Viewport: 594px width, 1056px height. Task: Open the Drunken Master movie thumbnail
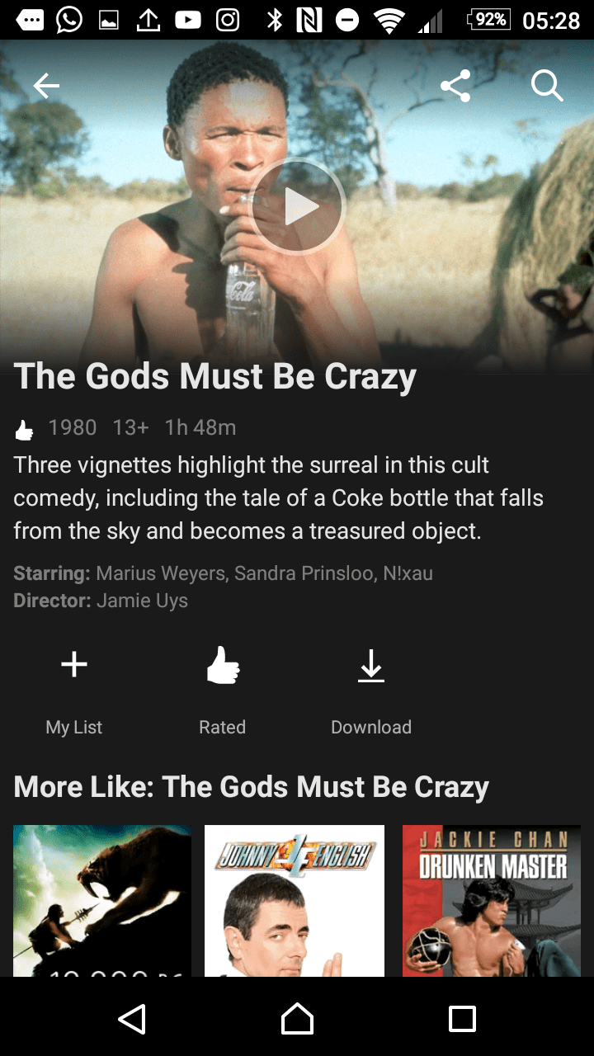point(492,901)
